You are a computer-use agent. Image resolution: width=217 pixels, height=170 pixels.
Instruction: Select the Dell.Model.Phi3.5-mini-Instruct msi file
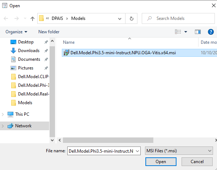click(x=123, y=53)
